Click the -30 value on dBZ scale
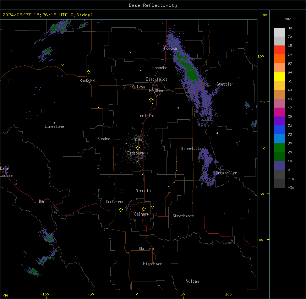This screenshot has height=299, width=306. [x=291, y=187]
